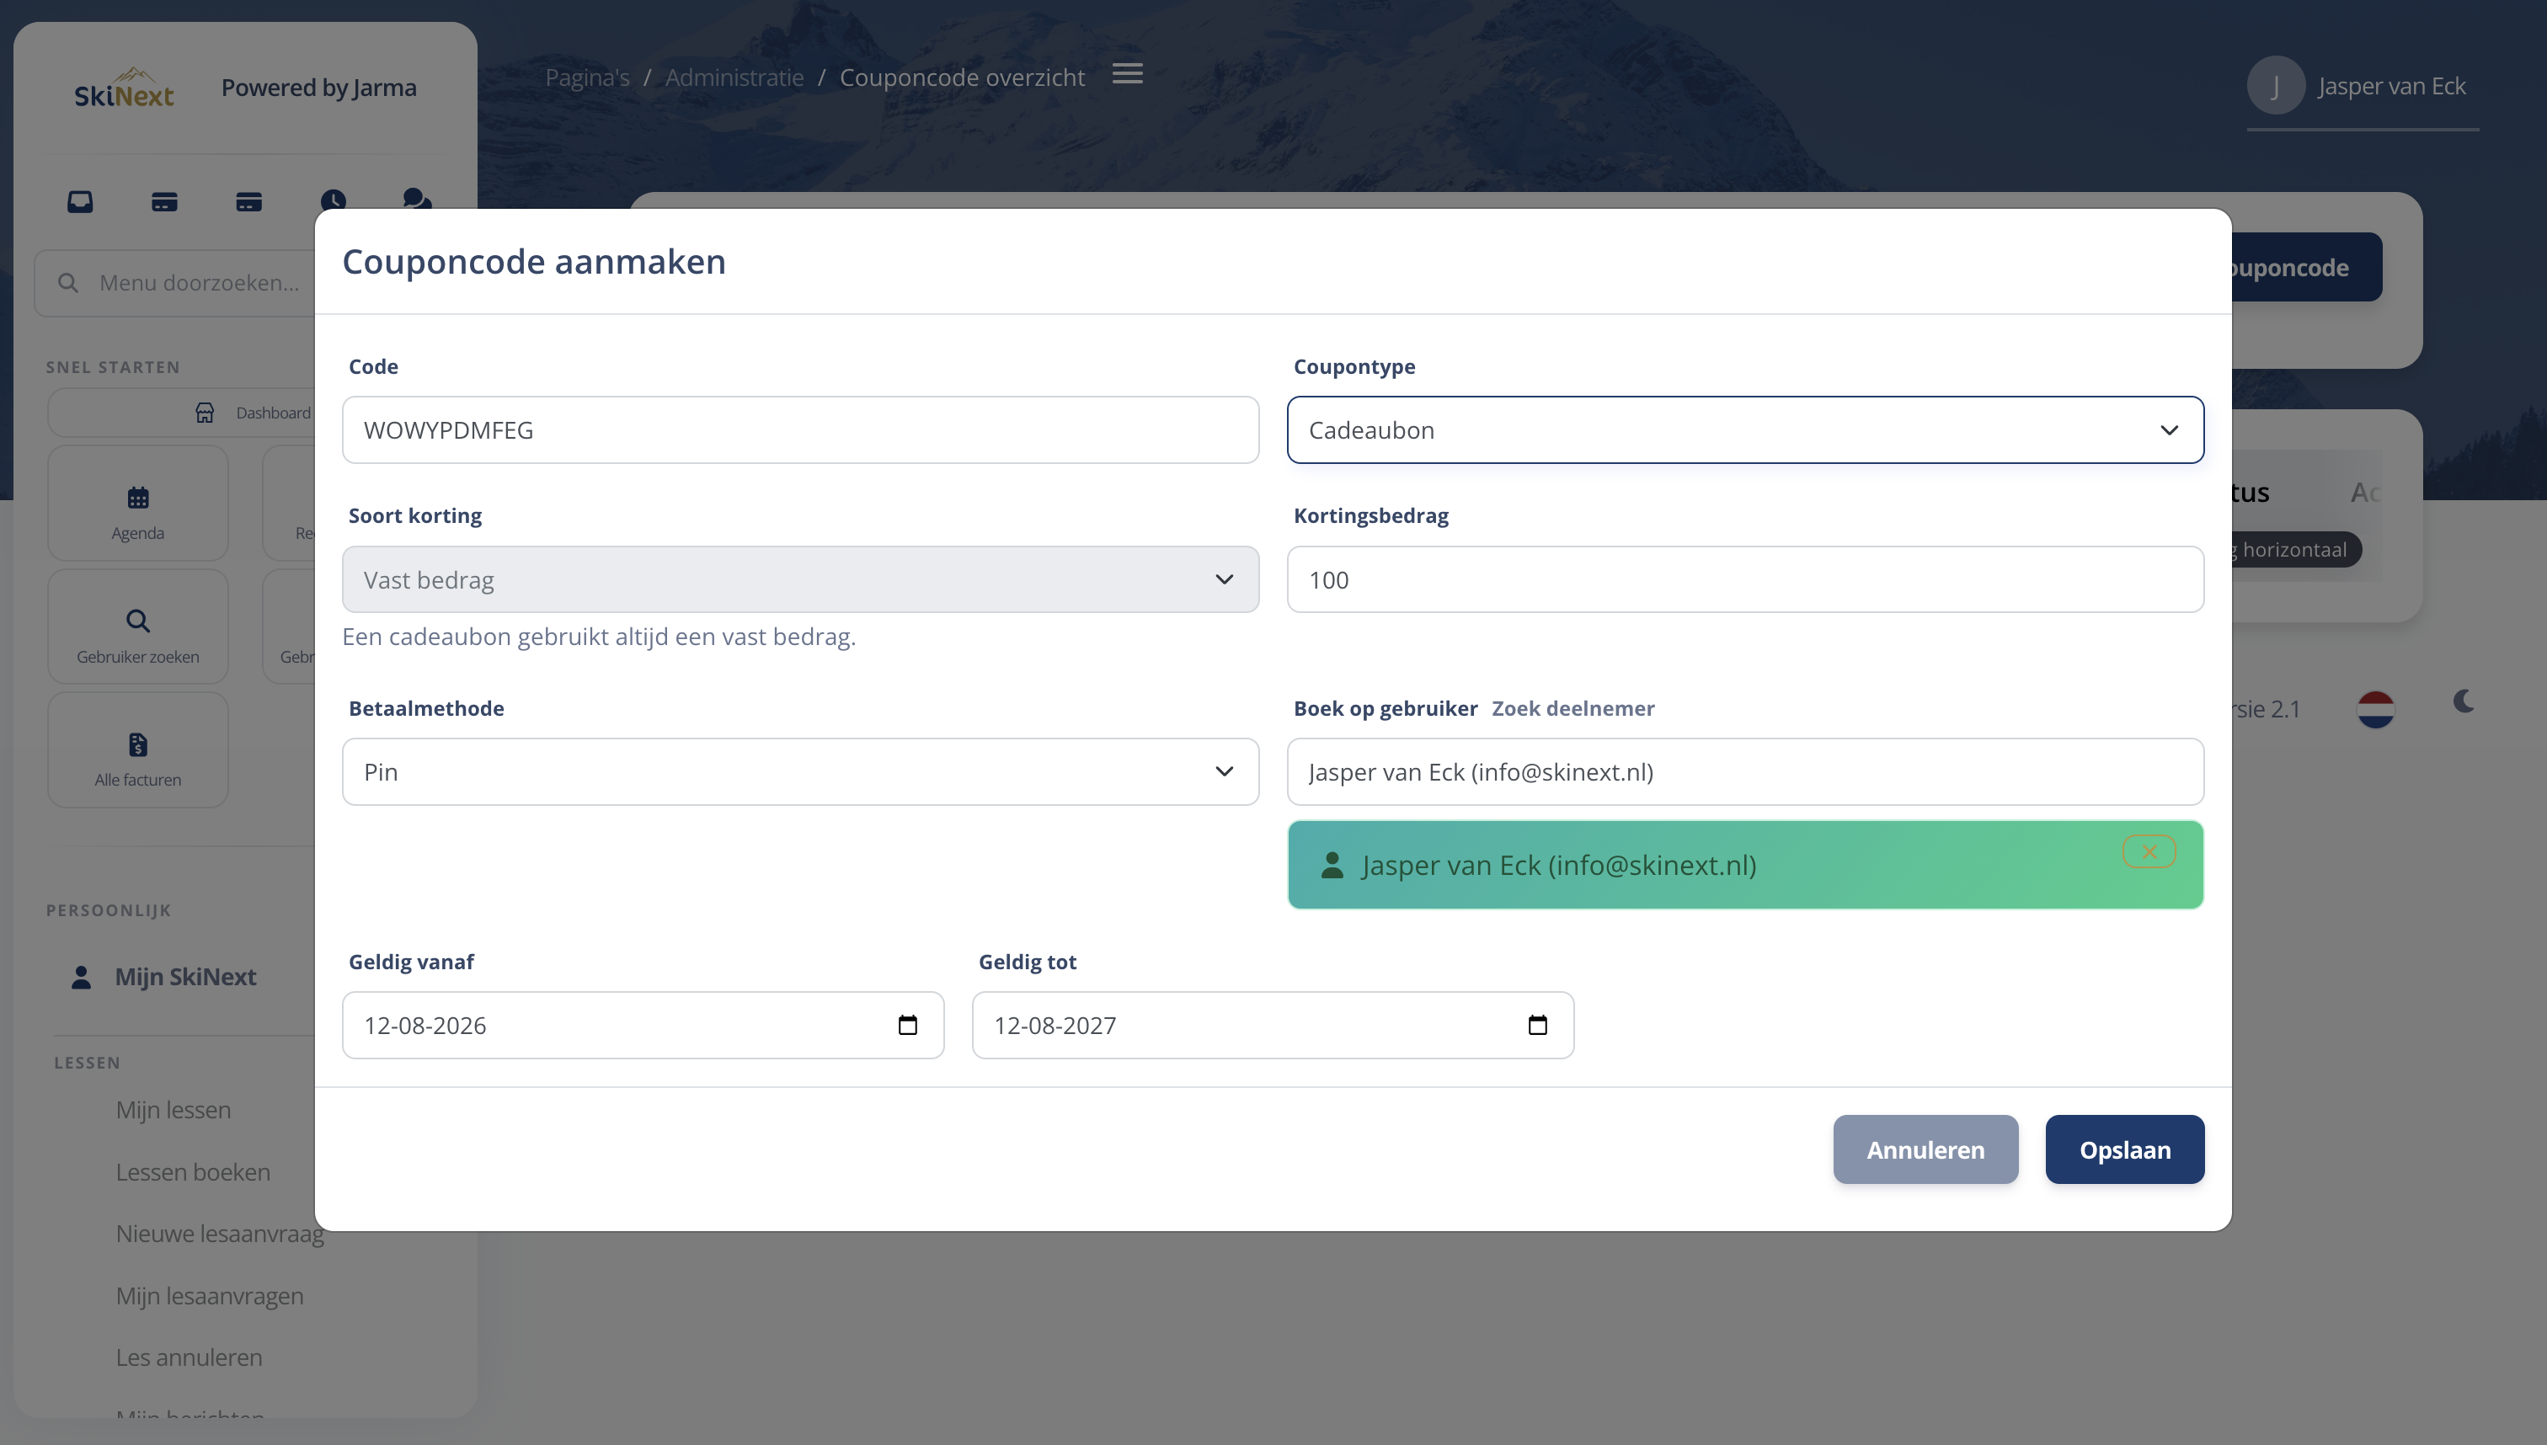The width and height of the screenshot is (2547, 1445).
Task: Open the Betaalmethode dropdown
Action: pos(800,772)
